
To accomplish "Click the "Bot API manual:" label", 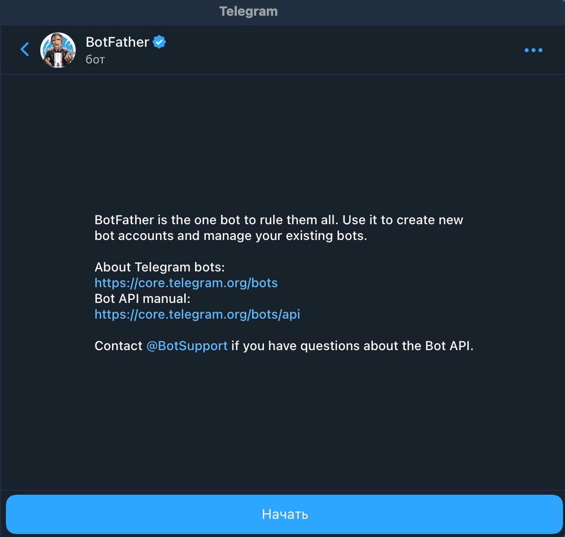I will [142, 298].
